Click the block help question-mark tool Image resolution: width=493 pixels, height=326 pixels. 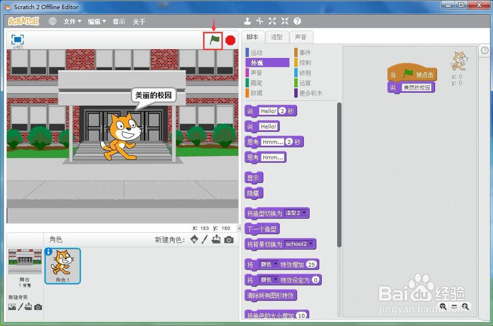coord(297,21)
